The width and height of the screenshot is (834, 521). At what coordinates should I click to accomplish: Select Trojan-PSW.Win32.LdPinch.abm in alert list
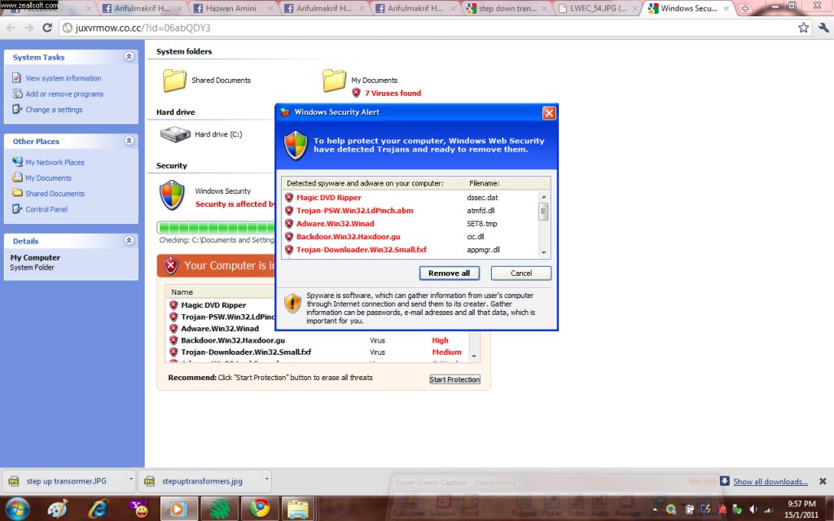355,211
